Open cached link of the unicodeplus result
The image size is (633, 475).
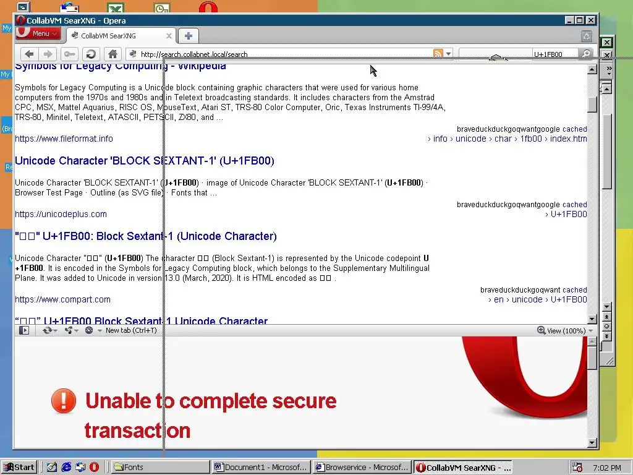[574, 205]
